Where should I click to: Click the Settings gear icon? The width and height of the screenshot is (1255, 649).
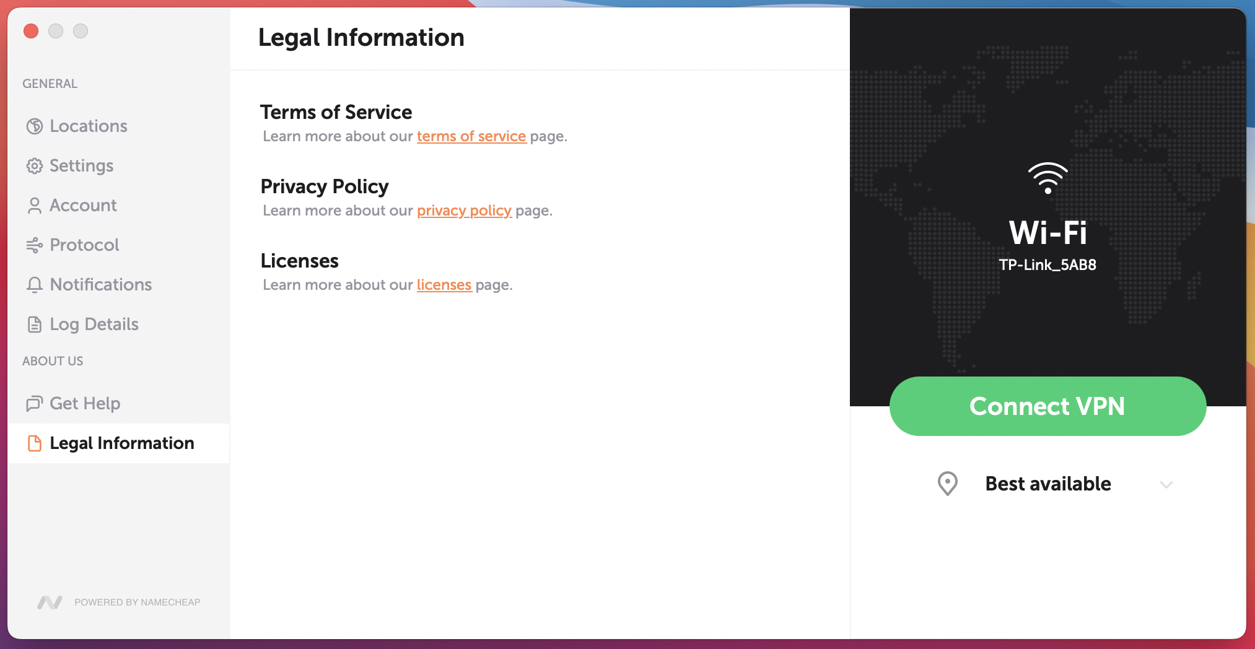coord(35,166)
